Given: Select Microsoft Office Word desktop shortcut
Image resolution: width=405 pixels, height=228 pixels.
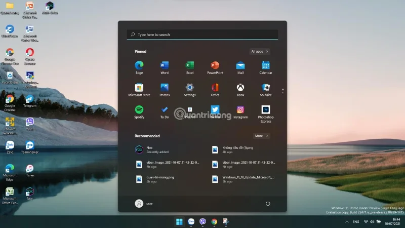Looking at the screenshot, I should point(30,33).
